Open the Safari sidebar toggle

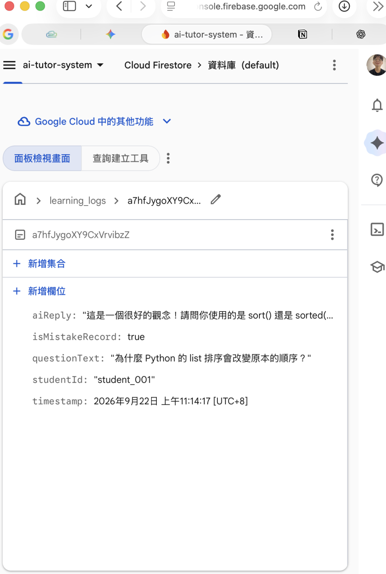[x=69, y=6]
